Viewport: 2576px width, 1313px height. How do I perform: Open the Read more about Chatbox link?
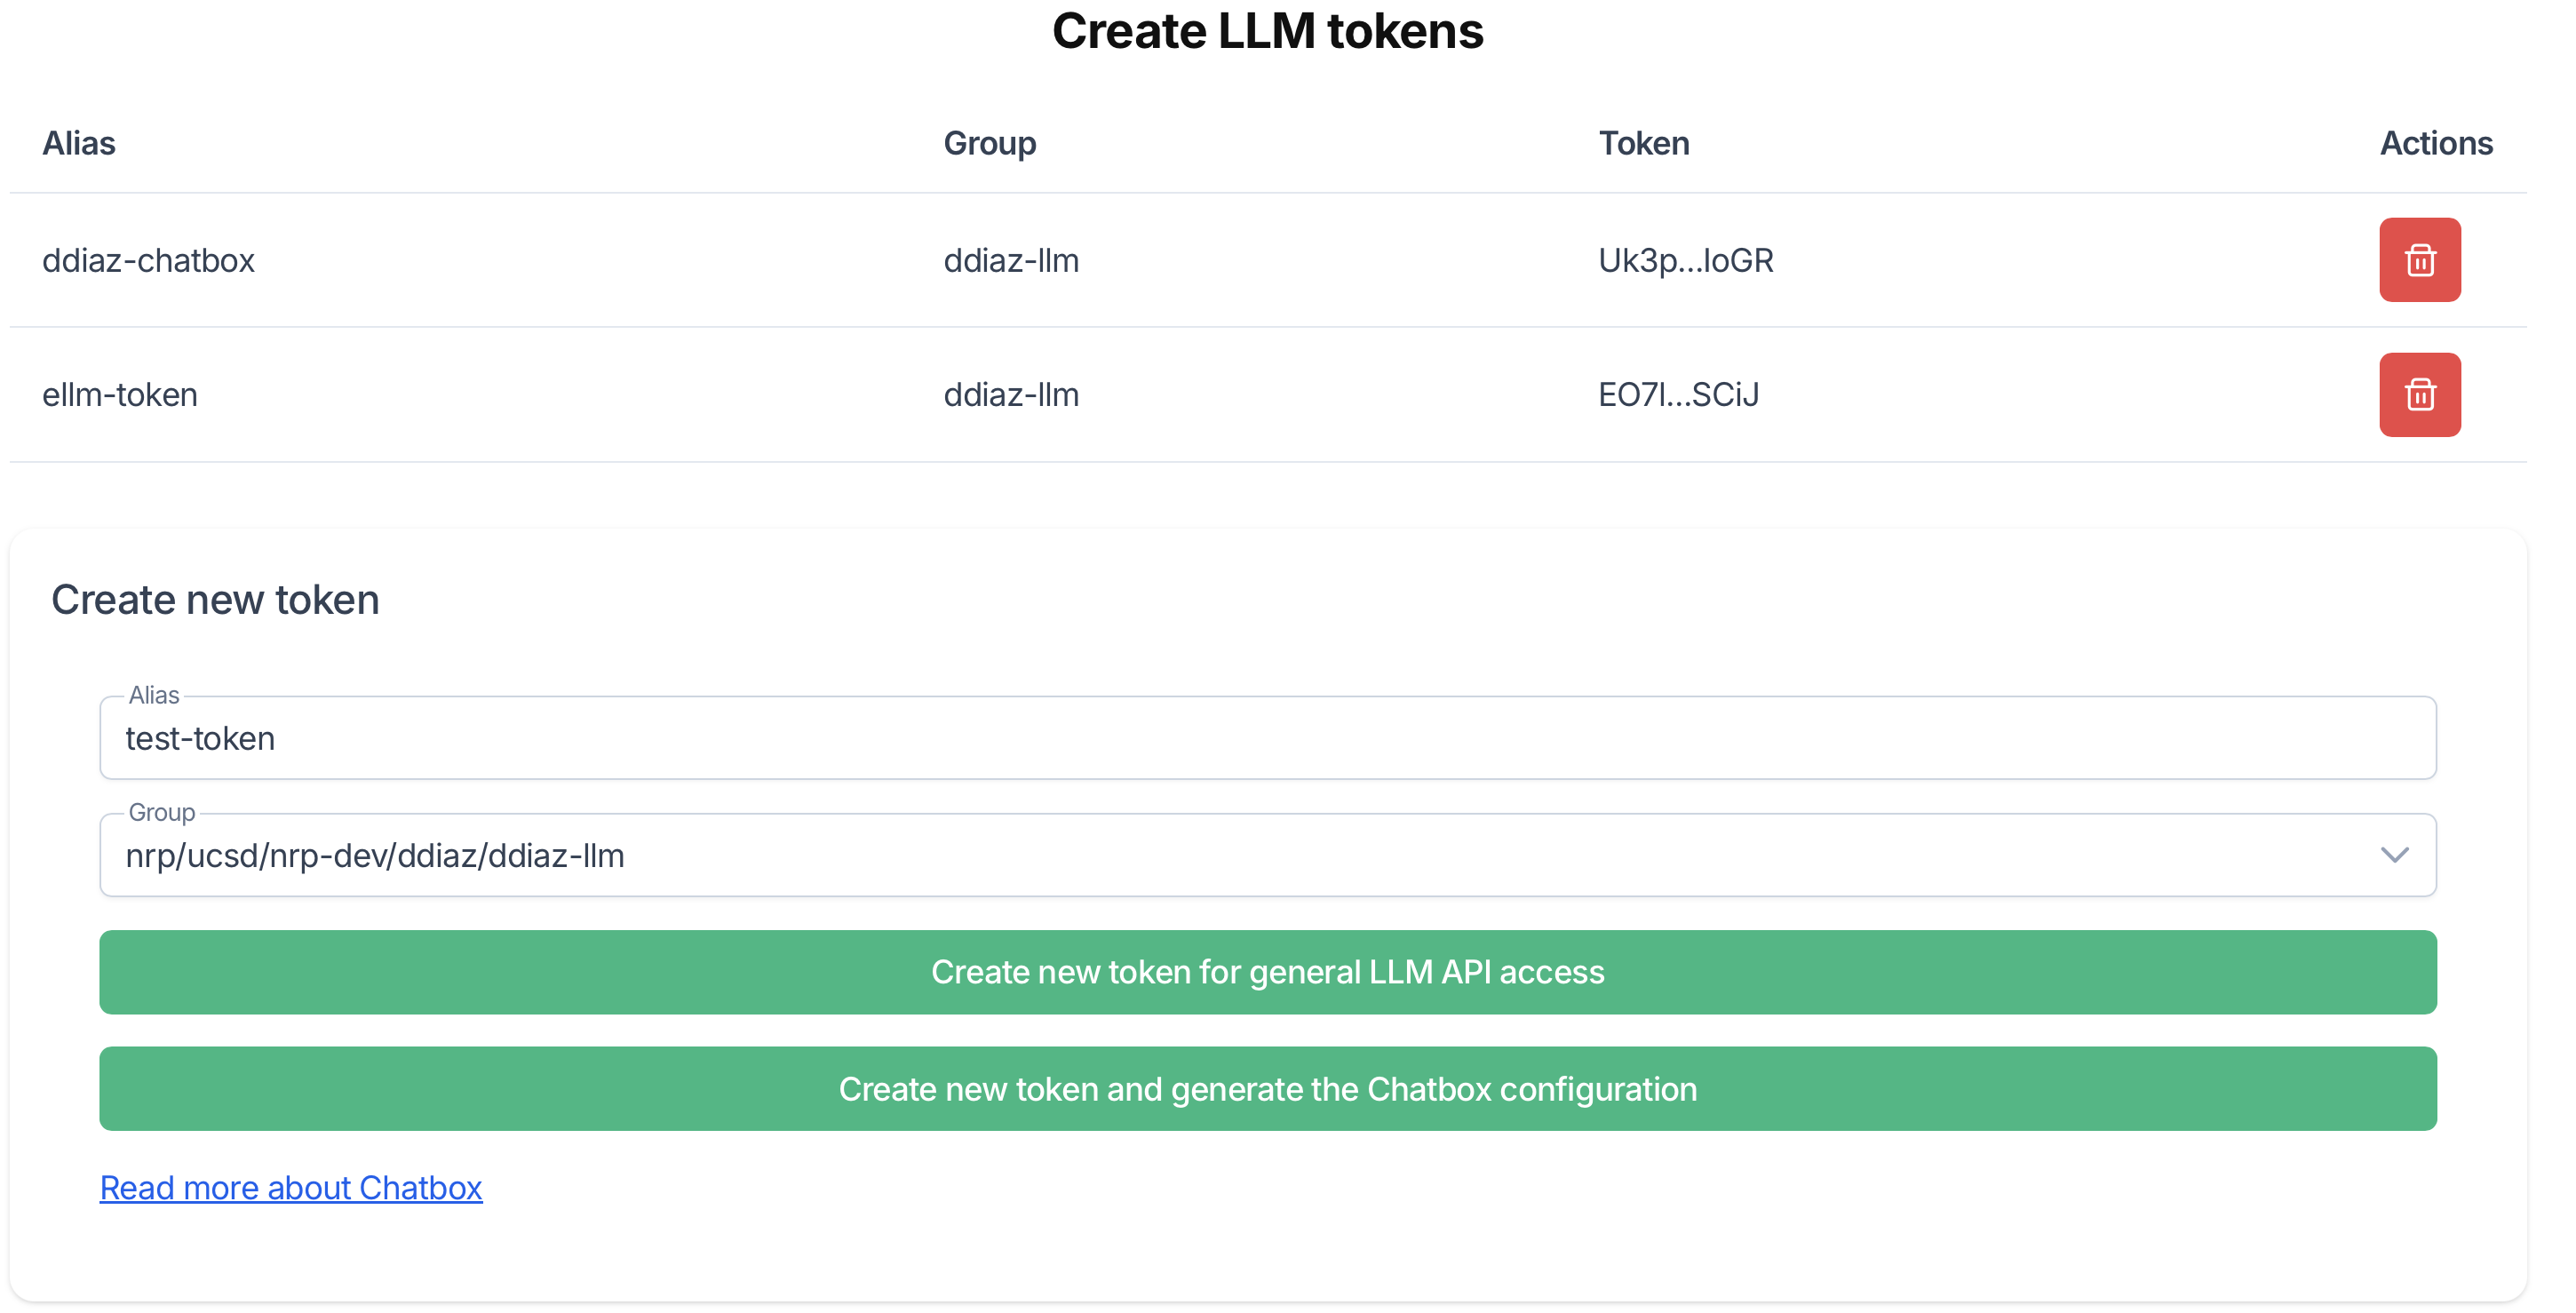290,1187
